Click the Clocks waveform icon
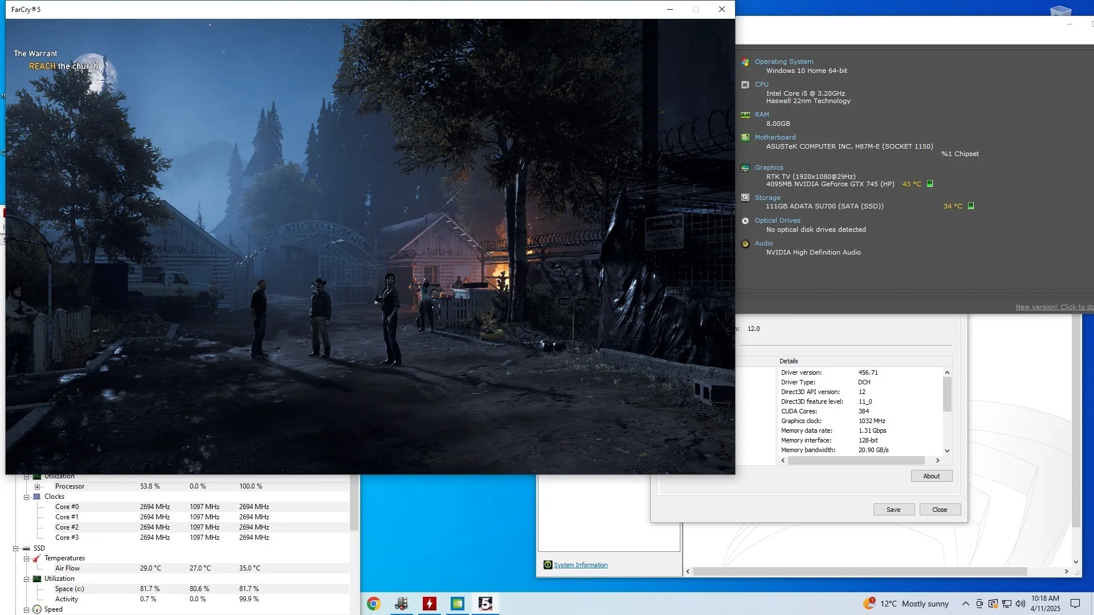Image resolution: width=1094 pixels, height=615 pixels. [x=37, y=497]
